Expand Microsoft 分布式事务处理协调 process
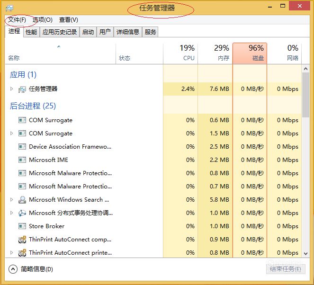This screenshot has height=285, width=314. pos(12,213)
